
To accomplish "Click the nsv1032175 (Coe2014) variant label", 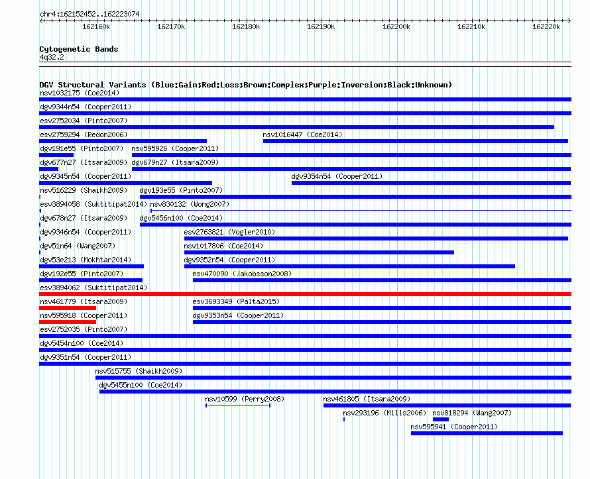I will (x=80, y=93).
